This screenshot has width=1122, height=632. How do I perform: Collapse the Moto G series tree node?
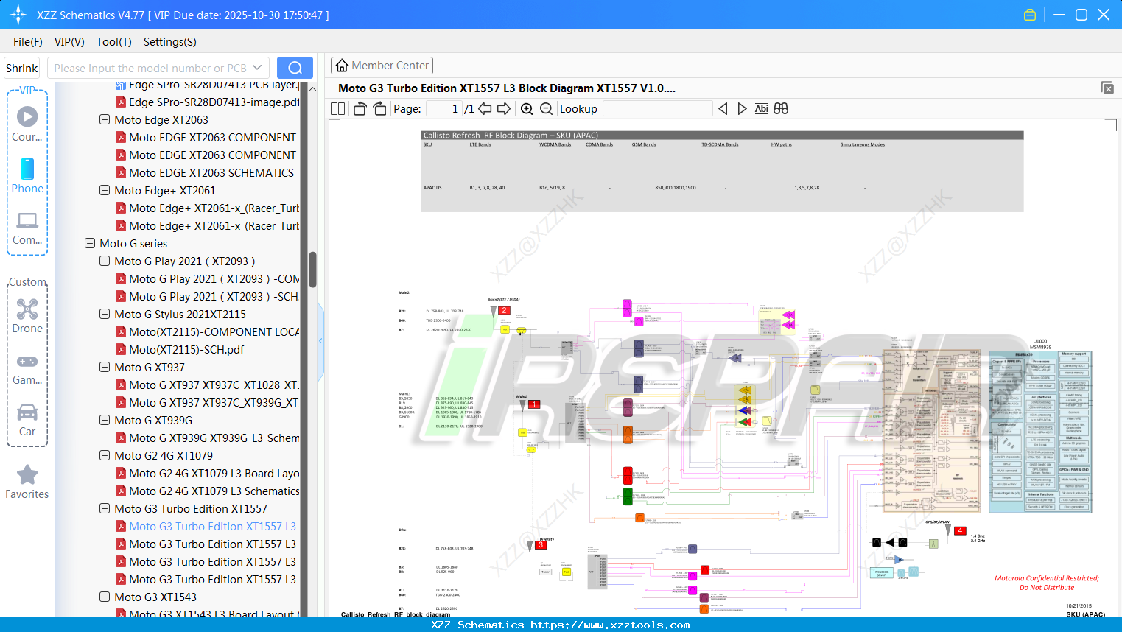click(89, 243)
